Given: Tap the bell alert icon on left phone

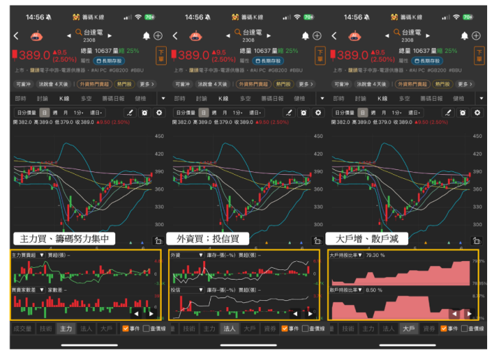Looking at the screenshot, I should [x=147, y=36].
